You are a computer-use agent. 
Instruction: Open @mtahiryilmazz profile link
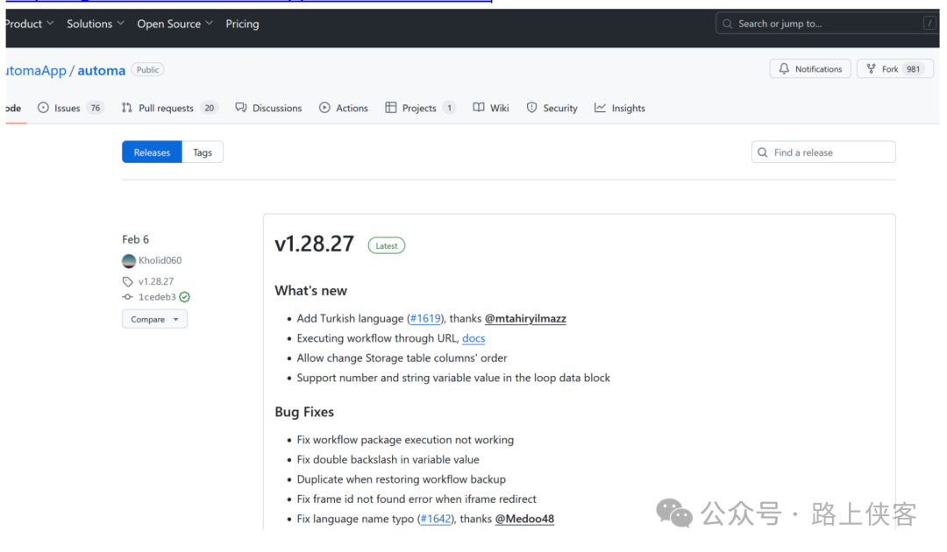pyautogui.click(x=525, y=319)
